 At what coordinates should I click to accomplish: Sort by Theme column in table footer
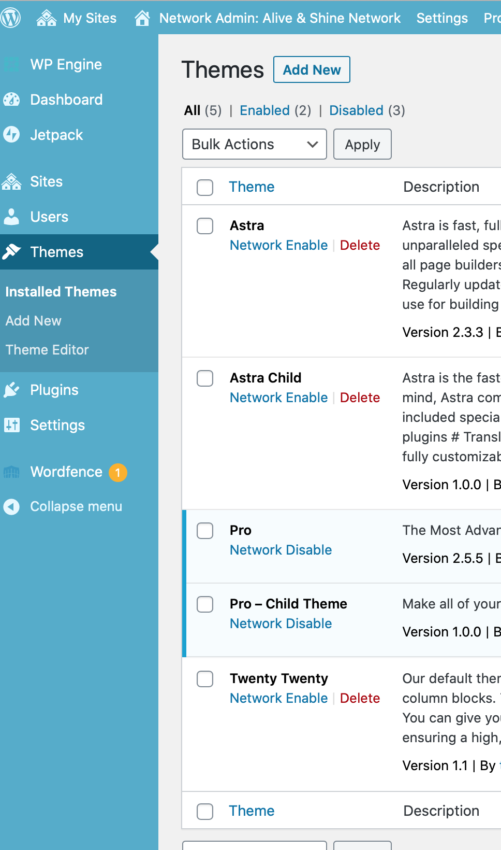252,811
